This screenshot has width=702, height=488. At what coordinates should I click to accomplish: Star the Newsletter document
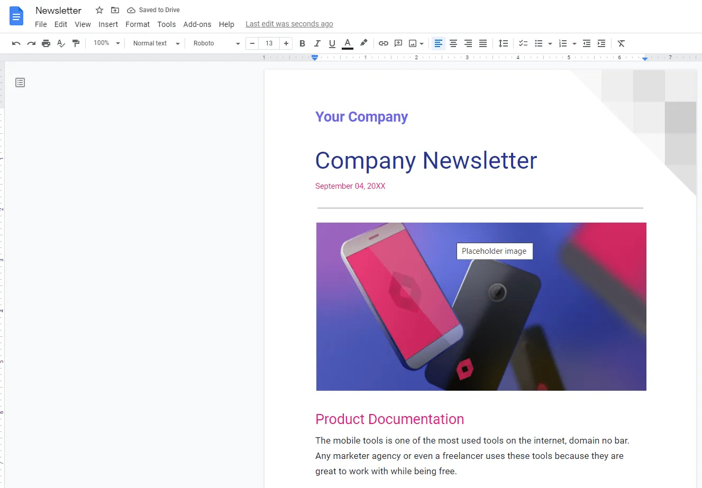99,10
